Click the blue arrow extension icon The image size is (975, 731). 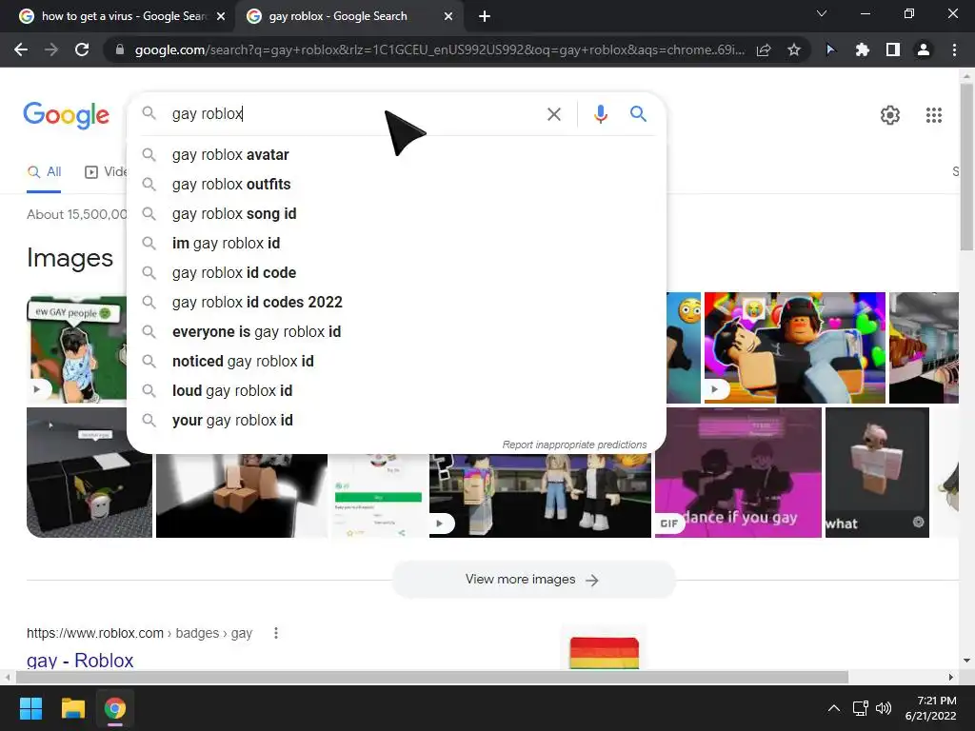click(x=830, y=49)
